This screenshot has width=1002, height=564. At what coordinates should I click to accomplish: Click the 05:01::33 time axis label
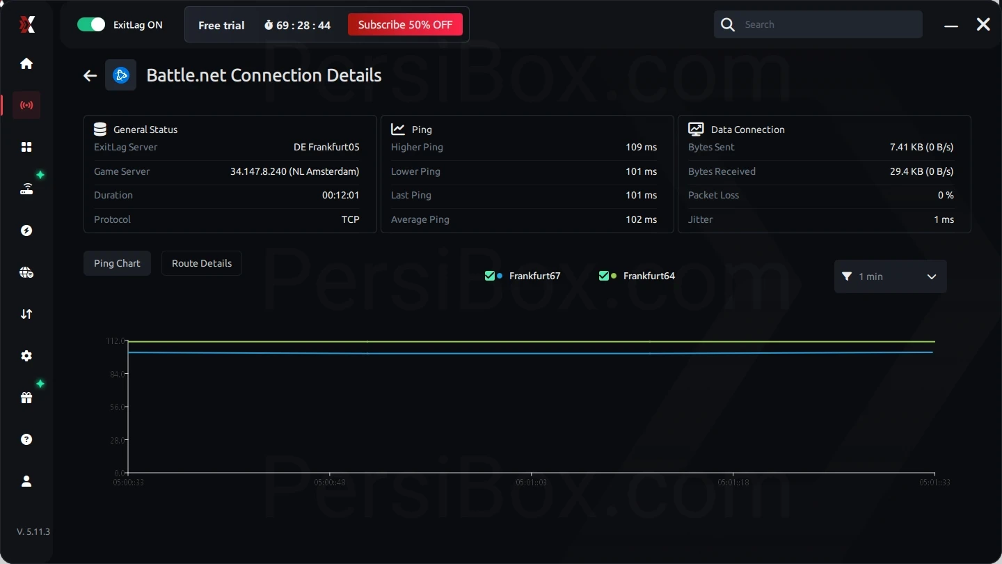pos(935,483)
